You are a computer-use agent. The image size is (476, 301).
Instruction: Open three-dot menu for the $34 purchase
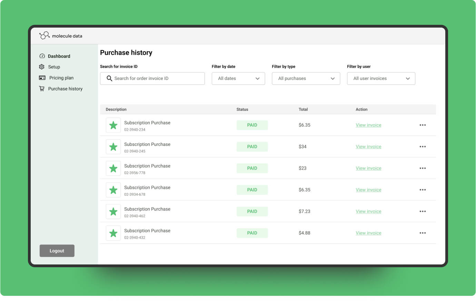423,147
